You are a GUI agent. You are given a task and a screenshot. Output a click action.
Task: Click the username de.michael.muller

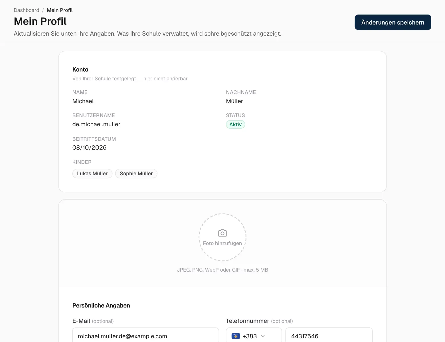[x=96, y=124]
